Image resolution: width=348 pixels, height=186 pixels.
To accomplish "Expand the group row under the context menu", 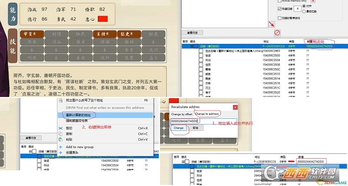I will (x=30, y=151).
